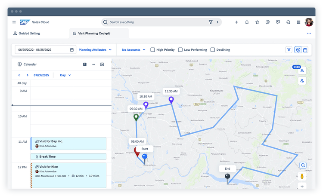Click the plus create icon in header
Image resolution: width=323 pixels, height=196 pixels.
(x=236, y=22)
